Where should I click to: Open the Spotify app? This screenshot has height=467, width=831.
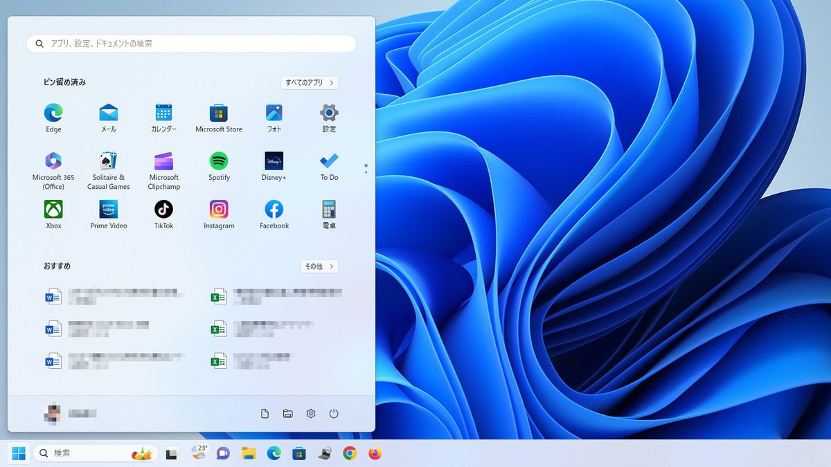[x=219, y=166]
